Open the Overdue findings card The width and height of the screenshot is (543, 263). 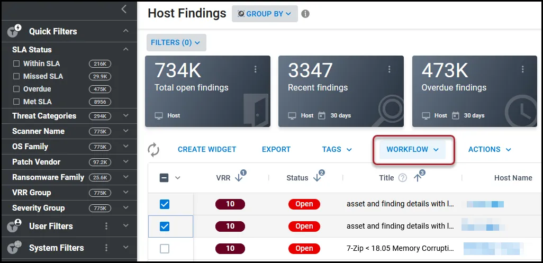pos(474,92)
